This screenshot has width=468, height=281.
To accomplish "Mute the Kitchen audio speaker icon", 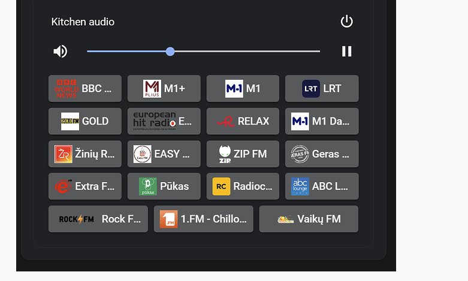I will 61,52.
